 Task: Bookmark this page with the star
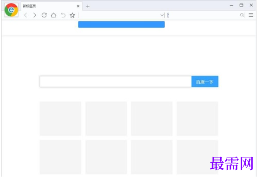72,15
